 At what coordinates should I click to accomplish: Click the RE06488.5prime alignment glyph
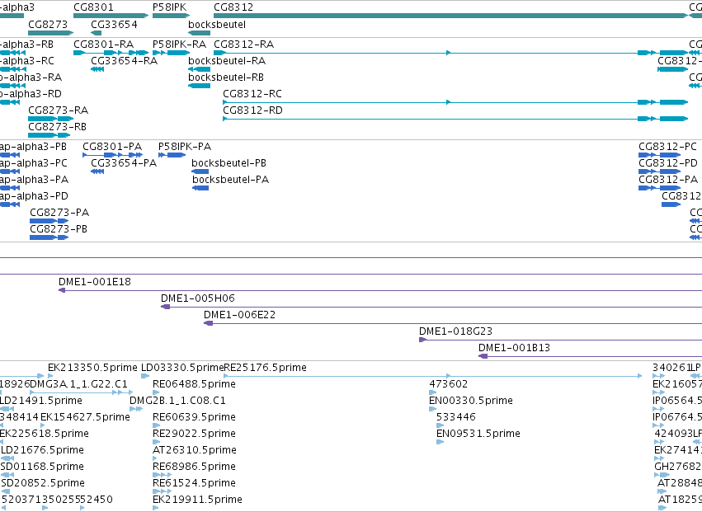(x=156, y=392)
